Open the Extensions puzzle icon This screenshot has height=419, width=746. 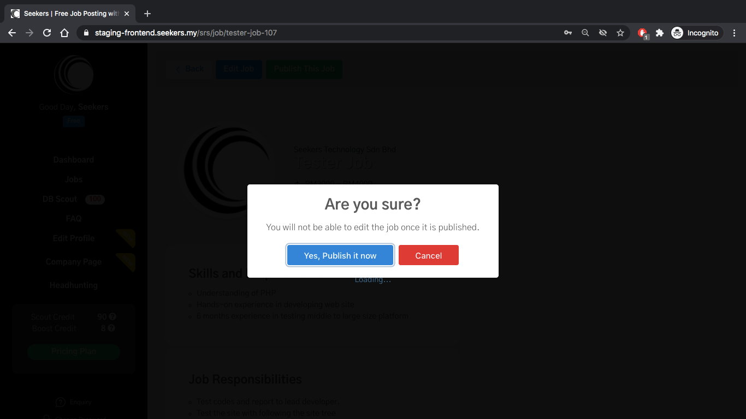point(660,33)
